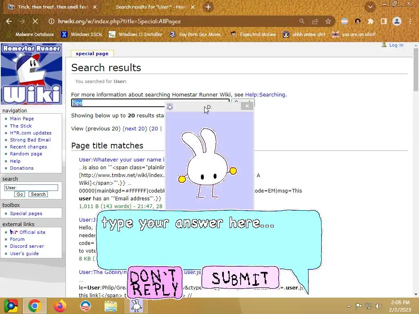Click the share page icon in address bar
This screenshot has height=314, width=419.
(315, 21)
